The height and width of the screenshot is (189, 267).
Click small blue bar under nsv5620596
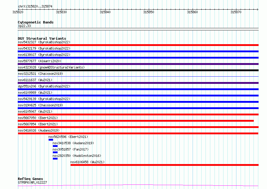click(x=51, y=140)
